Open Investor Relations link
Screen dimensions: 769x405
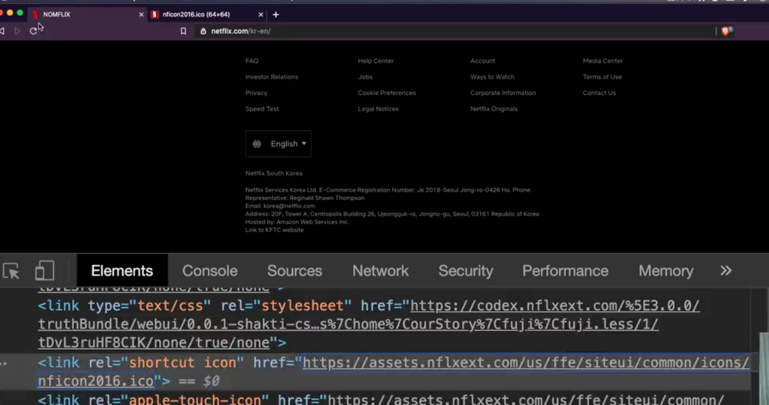point(272,77)
